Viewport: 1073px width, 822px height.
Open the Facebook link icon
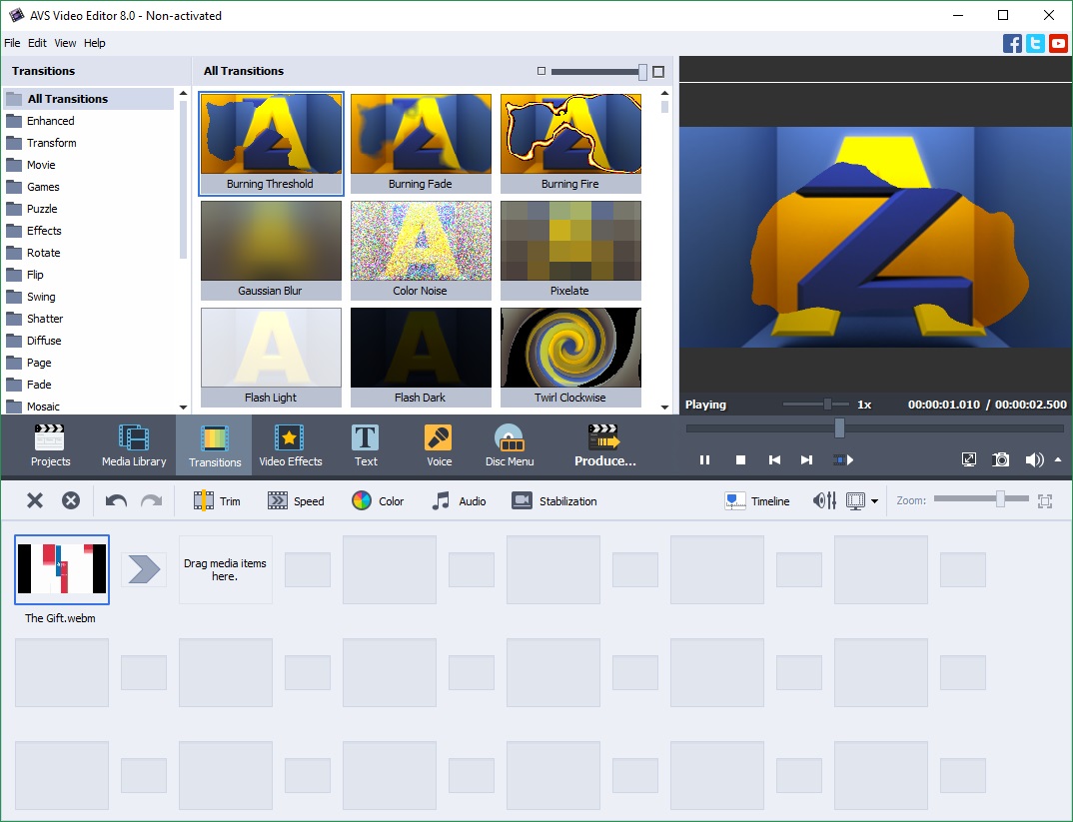[1012, 43]
